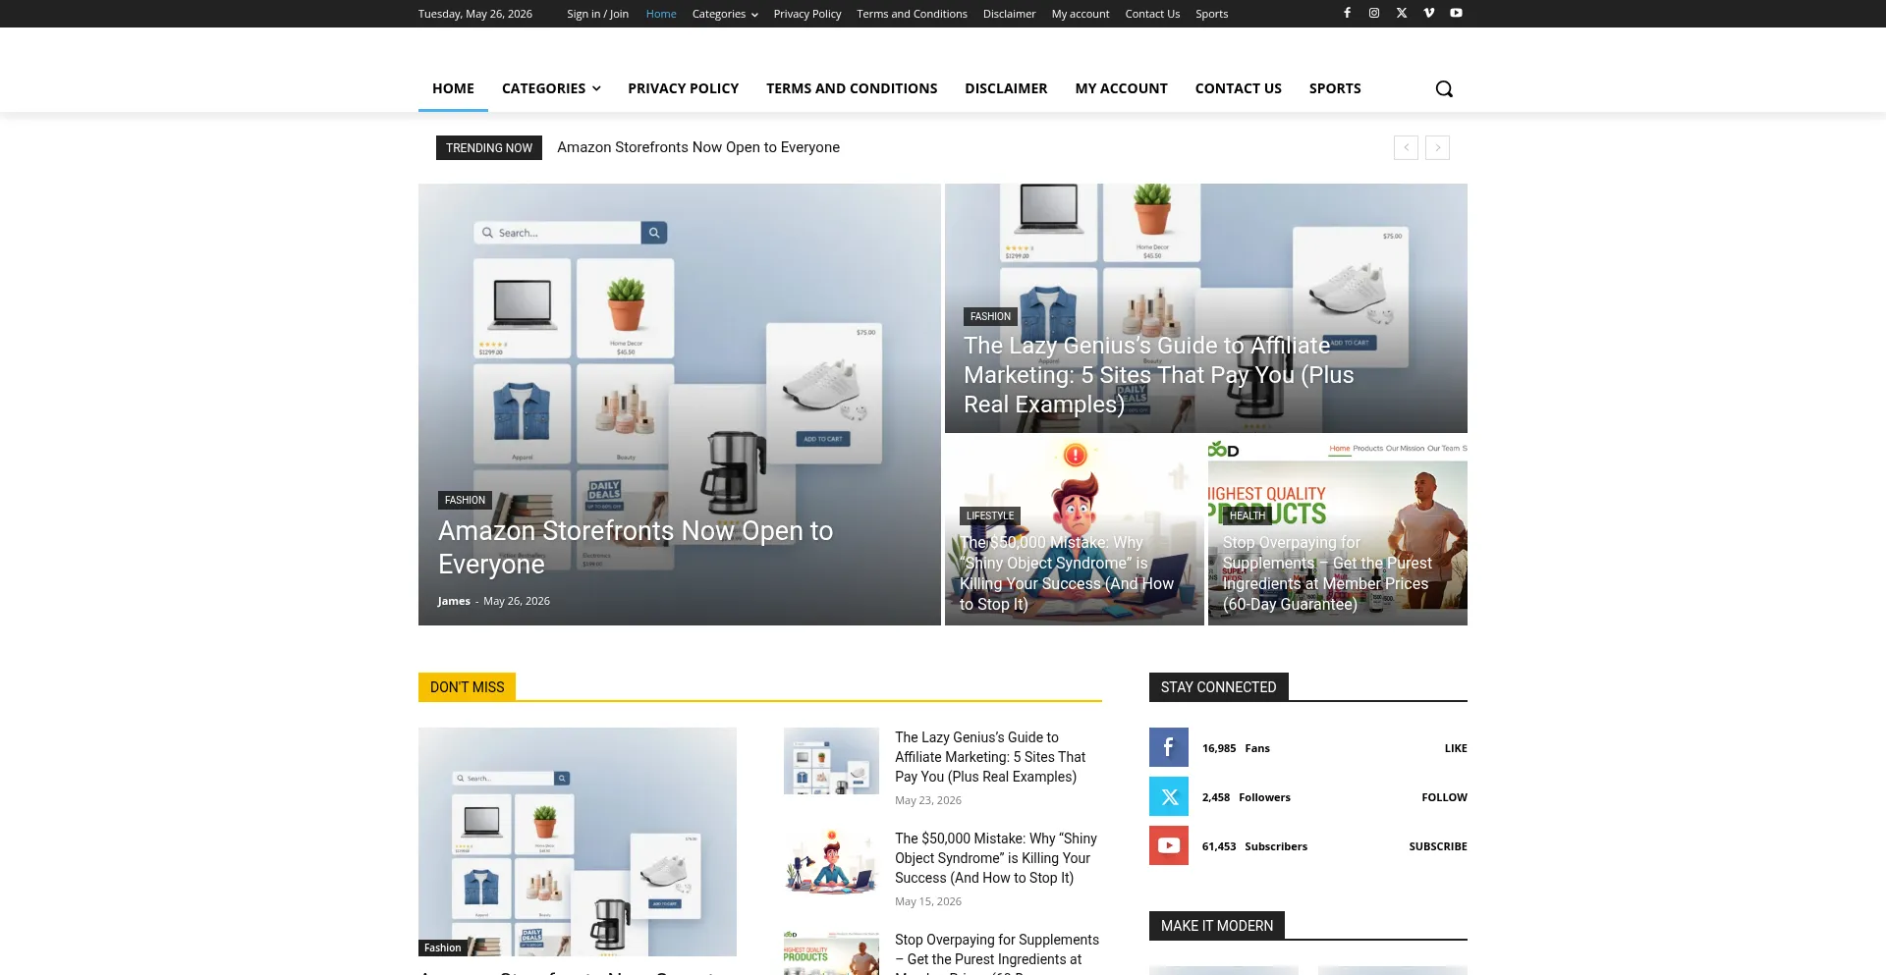Click the YouTube square icon in Stay Connected

[x=1169, y=845]
